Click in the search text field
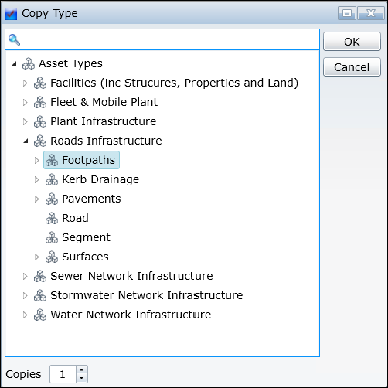This screenshot has width=388, height=388. (170, 39)
